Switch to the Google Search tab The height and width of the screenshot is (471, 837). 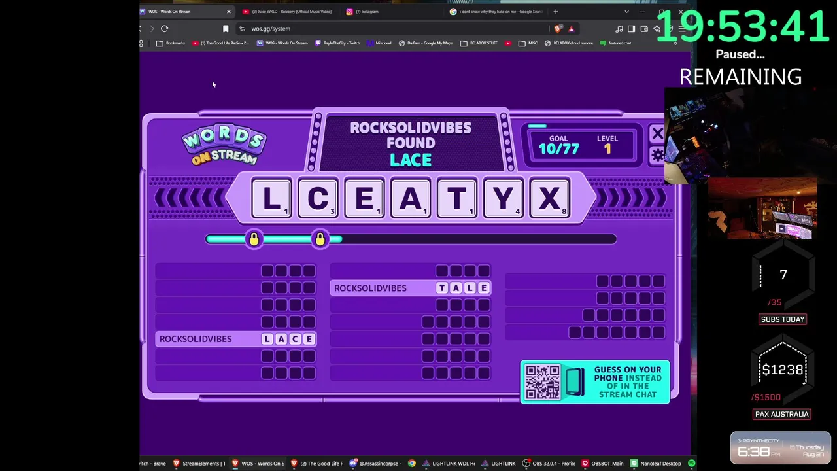[x=497, y=11]
